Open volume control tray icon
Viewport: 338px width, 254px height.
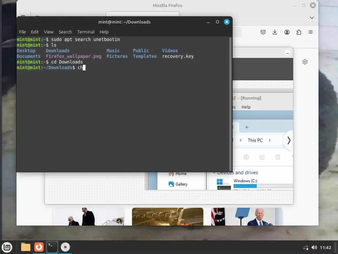314,247
